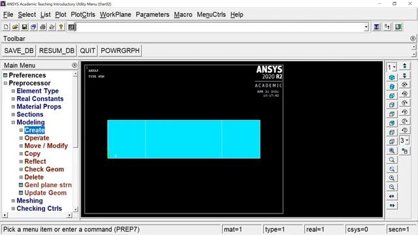Click the csys=0 status field
Screen dimensions: 418x235
(x=364, y=229)
